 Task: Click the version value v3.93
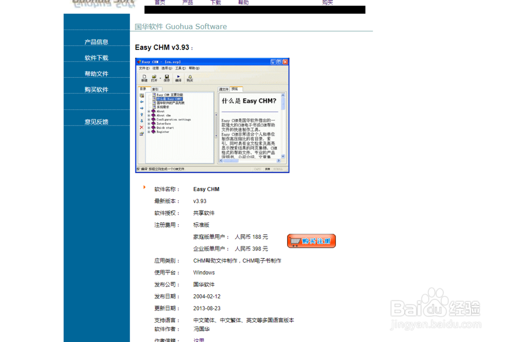[200, 201]
